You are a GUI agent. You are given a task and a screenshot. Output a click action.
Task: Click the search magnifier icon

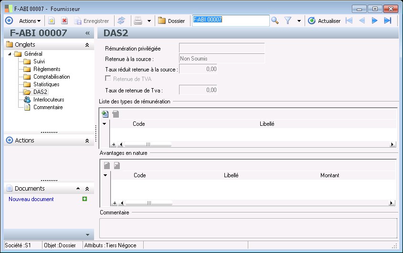tap(275, 20)
